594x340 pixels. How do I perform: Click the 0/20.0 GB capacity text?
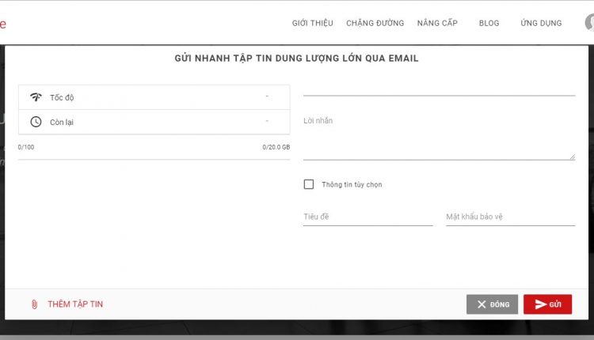pos(276,147)
